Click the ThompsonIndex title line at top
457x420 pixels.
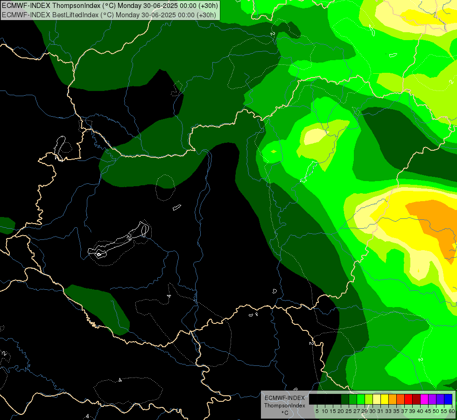point(110,6)
